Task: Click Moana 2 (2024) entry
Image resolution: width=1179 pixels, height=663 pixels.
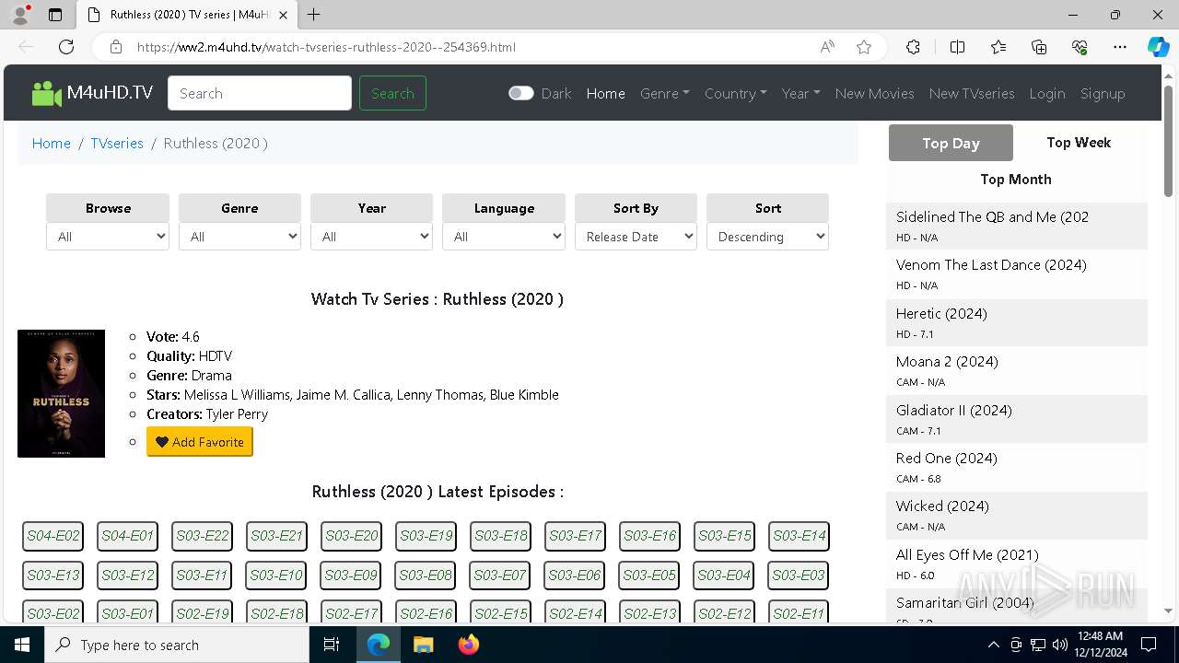Action: click(x=947, y=362)
